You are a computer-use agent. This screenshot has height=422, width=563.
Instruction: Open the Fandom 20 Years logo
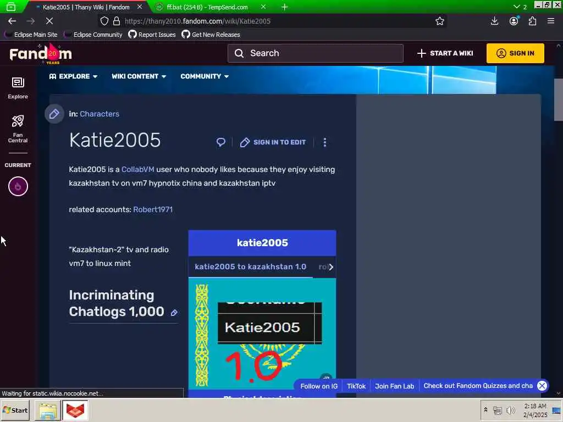pos(41,54)
